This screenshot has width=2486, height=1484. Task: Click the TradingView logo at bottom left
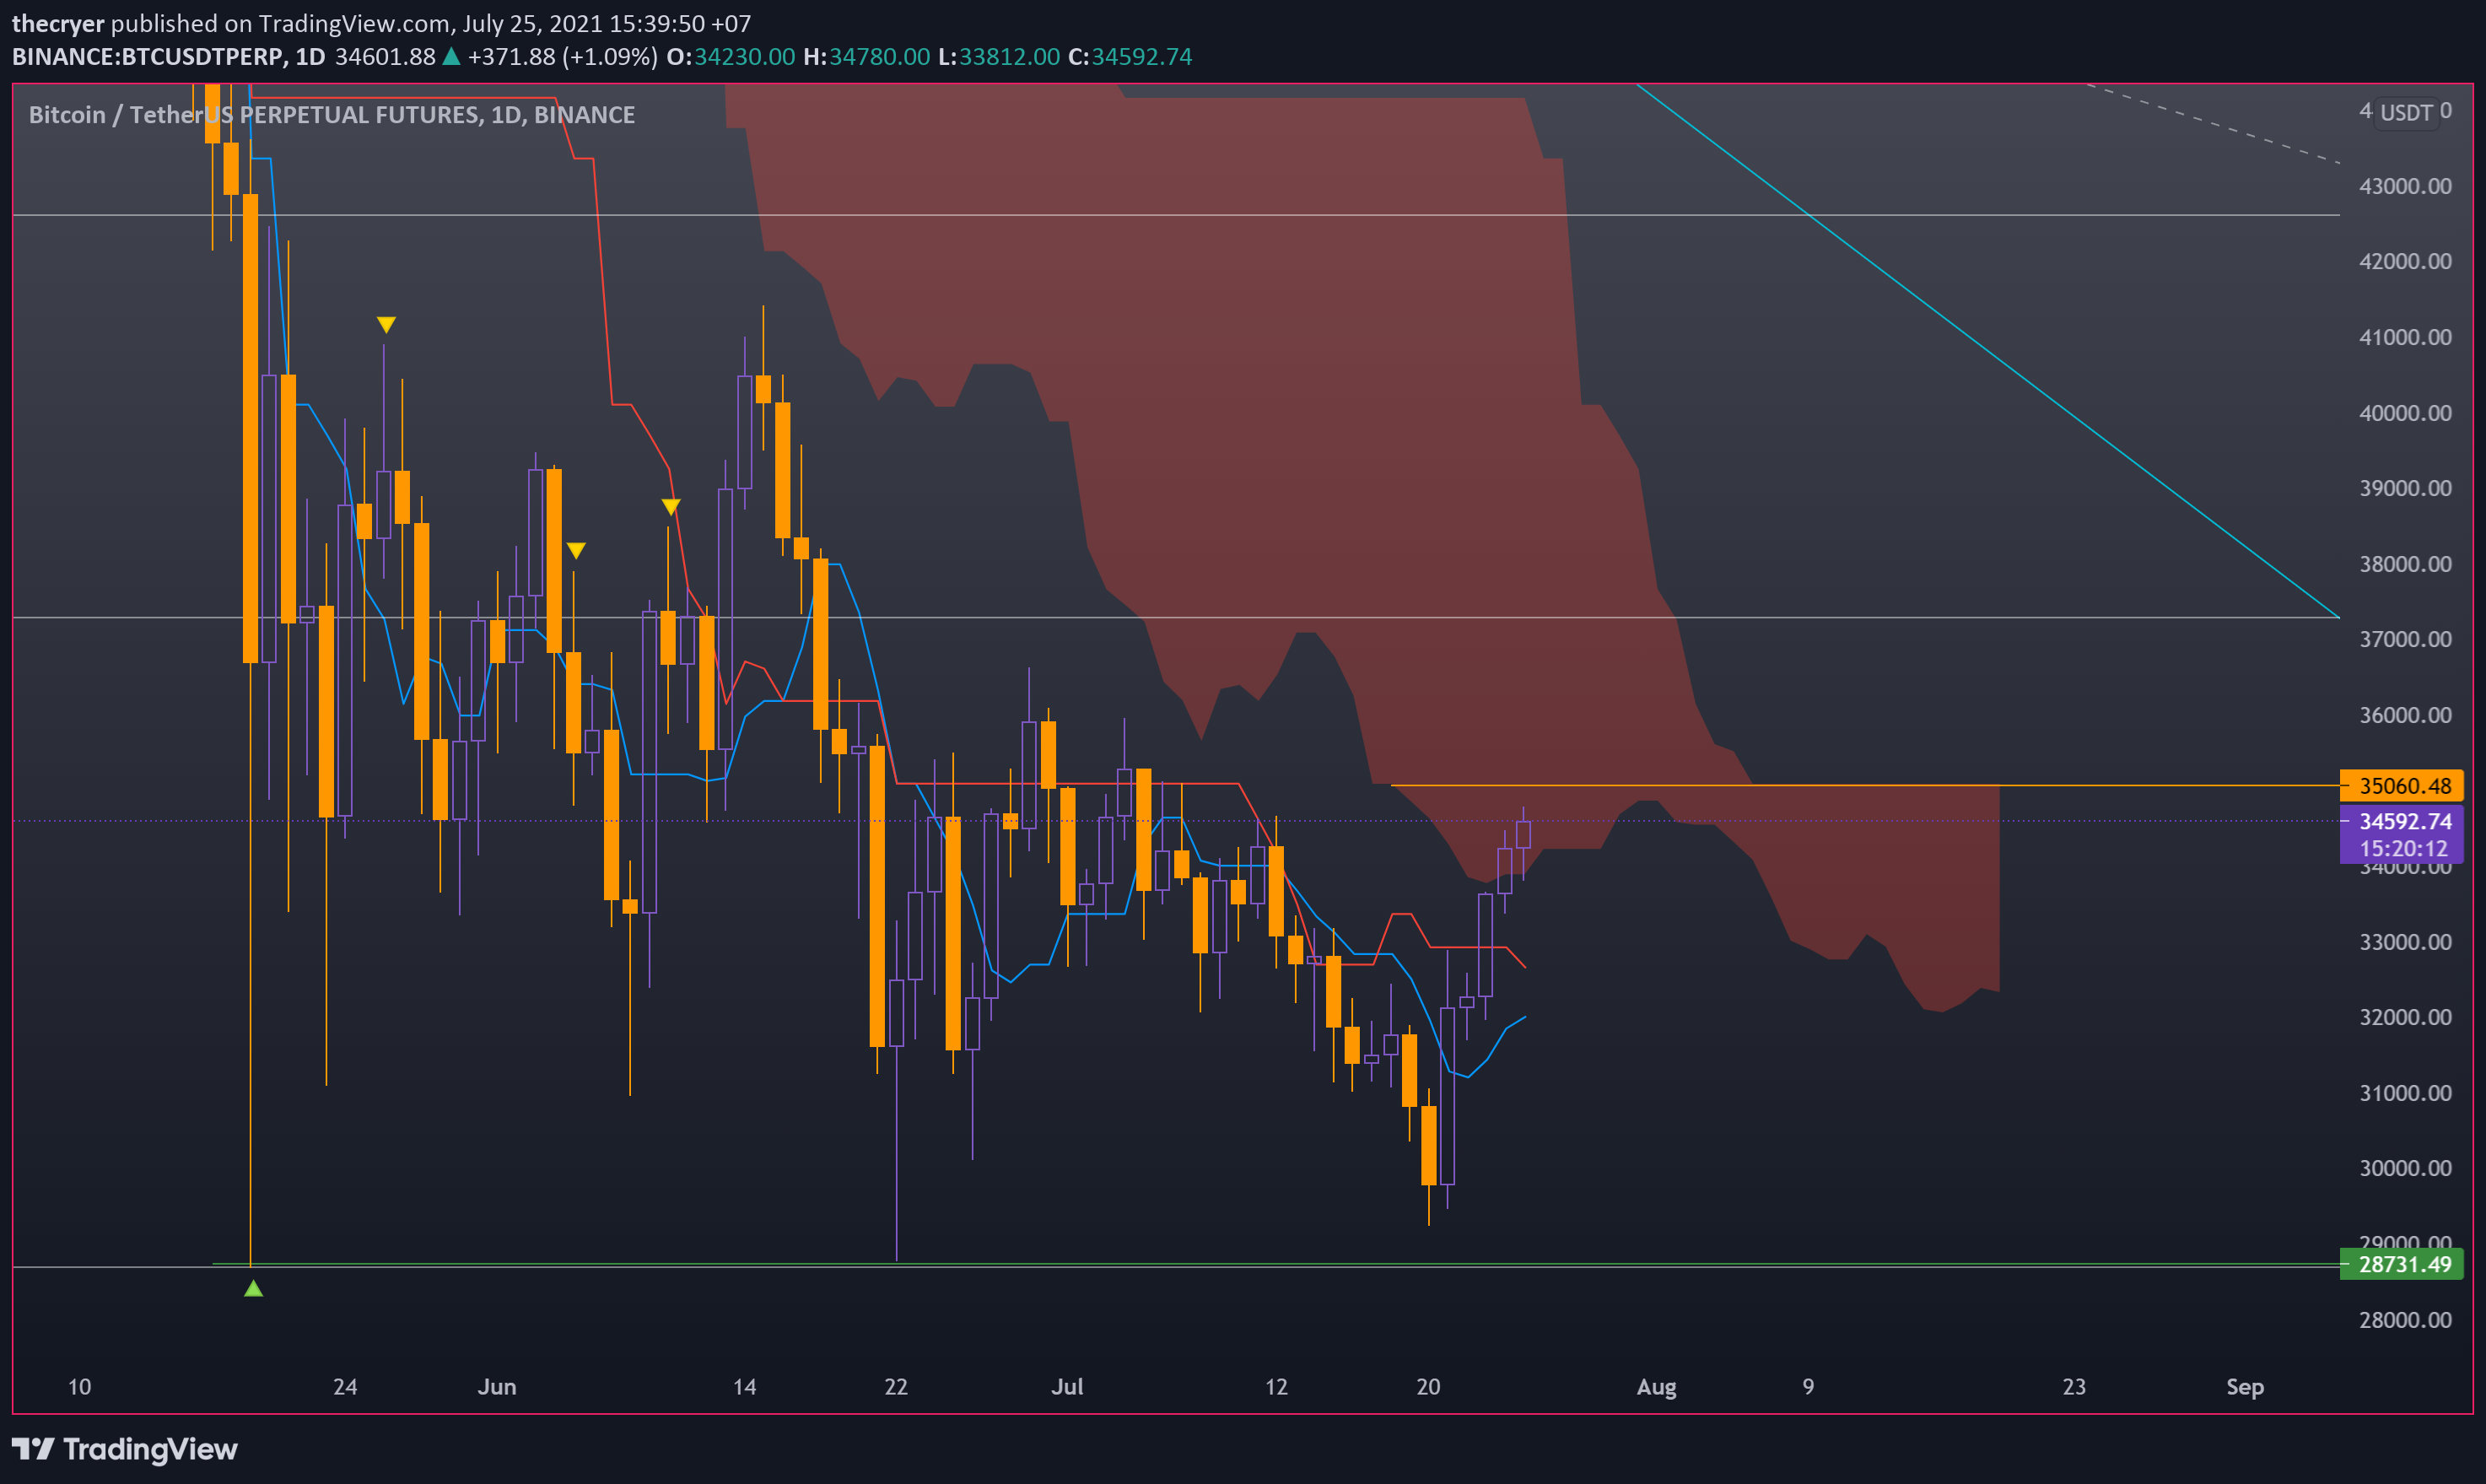124,1449
